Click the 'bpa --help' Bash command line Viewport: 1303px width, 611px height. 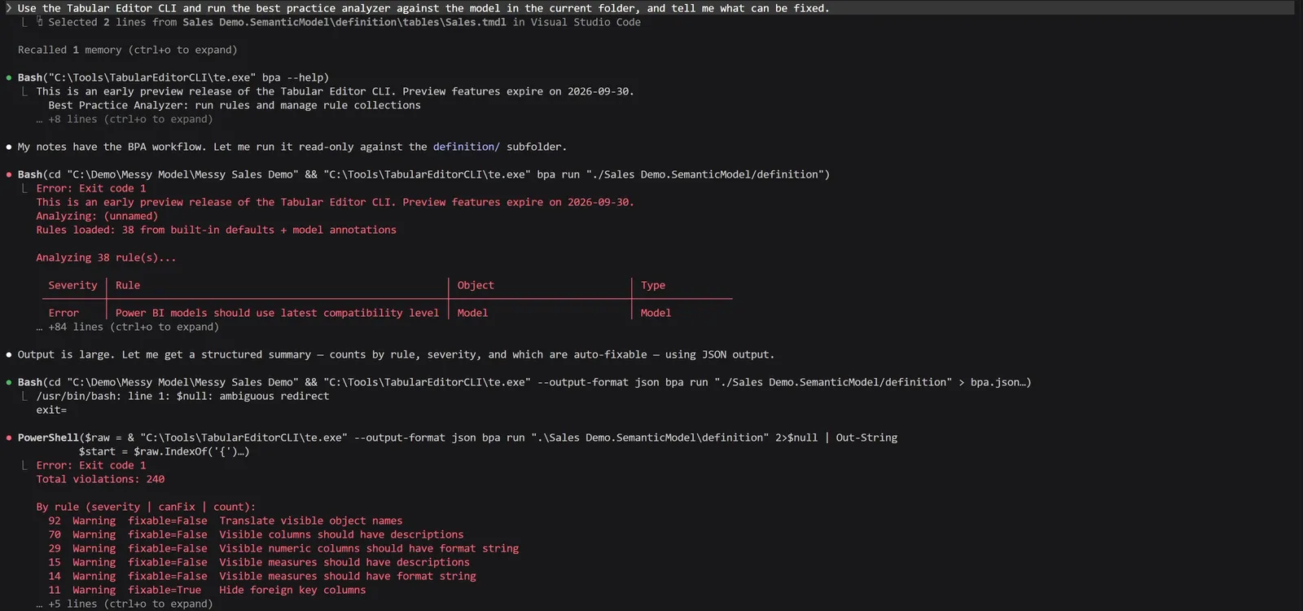[x=173, y=77]
